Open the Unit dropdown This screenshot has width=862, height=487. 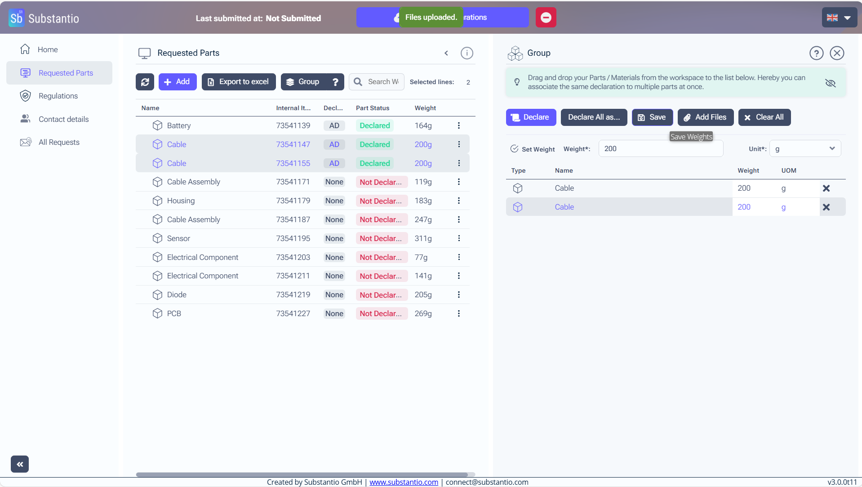(804, 149)
